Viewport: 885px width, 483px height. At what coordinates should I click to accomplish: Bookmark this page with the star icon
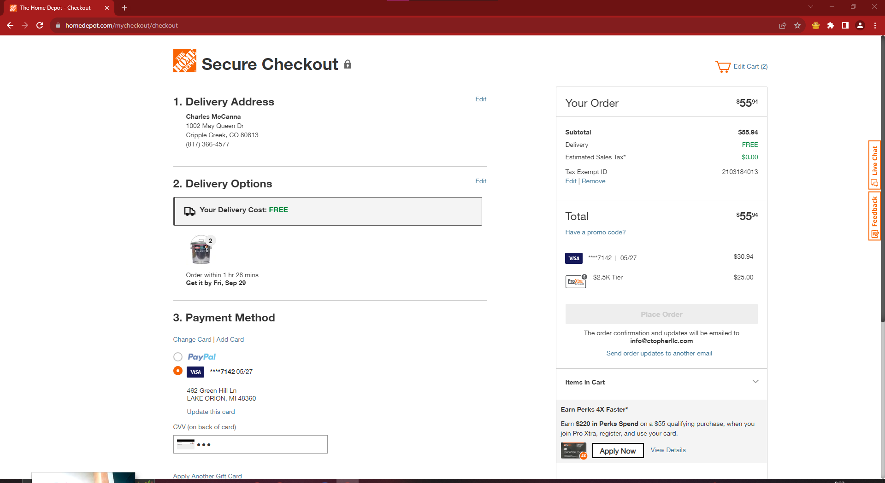797,25
